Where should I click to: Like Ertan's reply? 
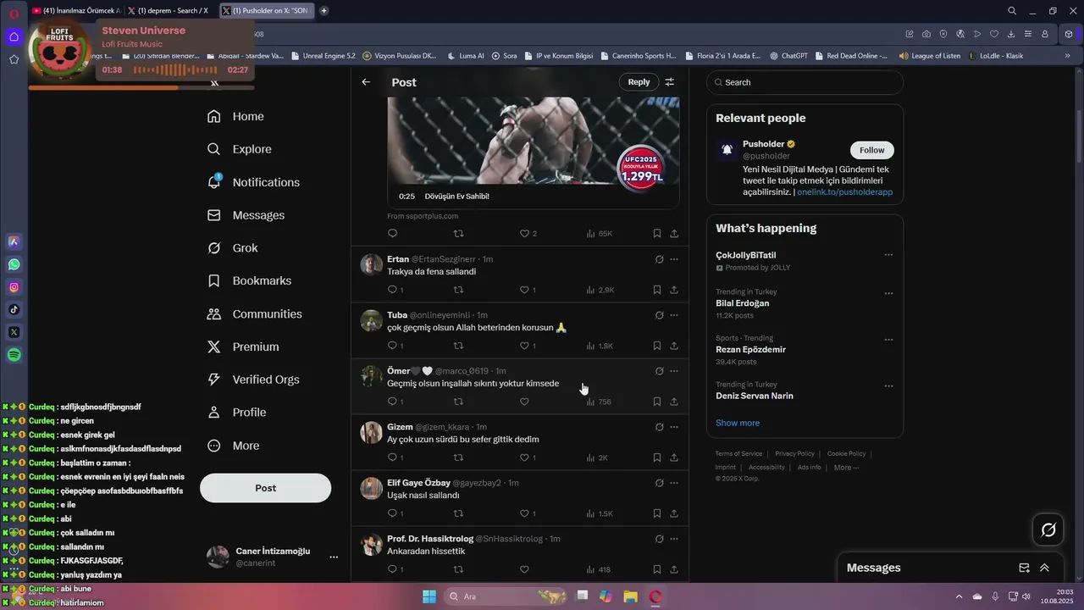tap(528, 290)
